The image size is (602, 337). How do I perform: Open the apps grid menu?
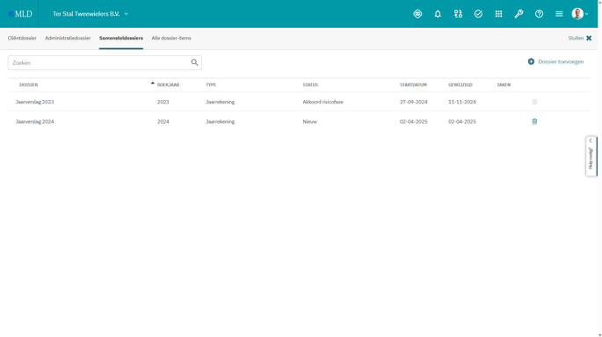[498, 14]
